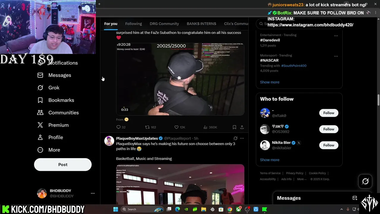Open the #SouthPoint400 hashtag link

[294, 66]
